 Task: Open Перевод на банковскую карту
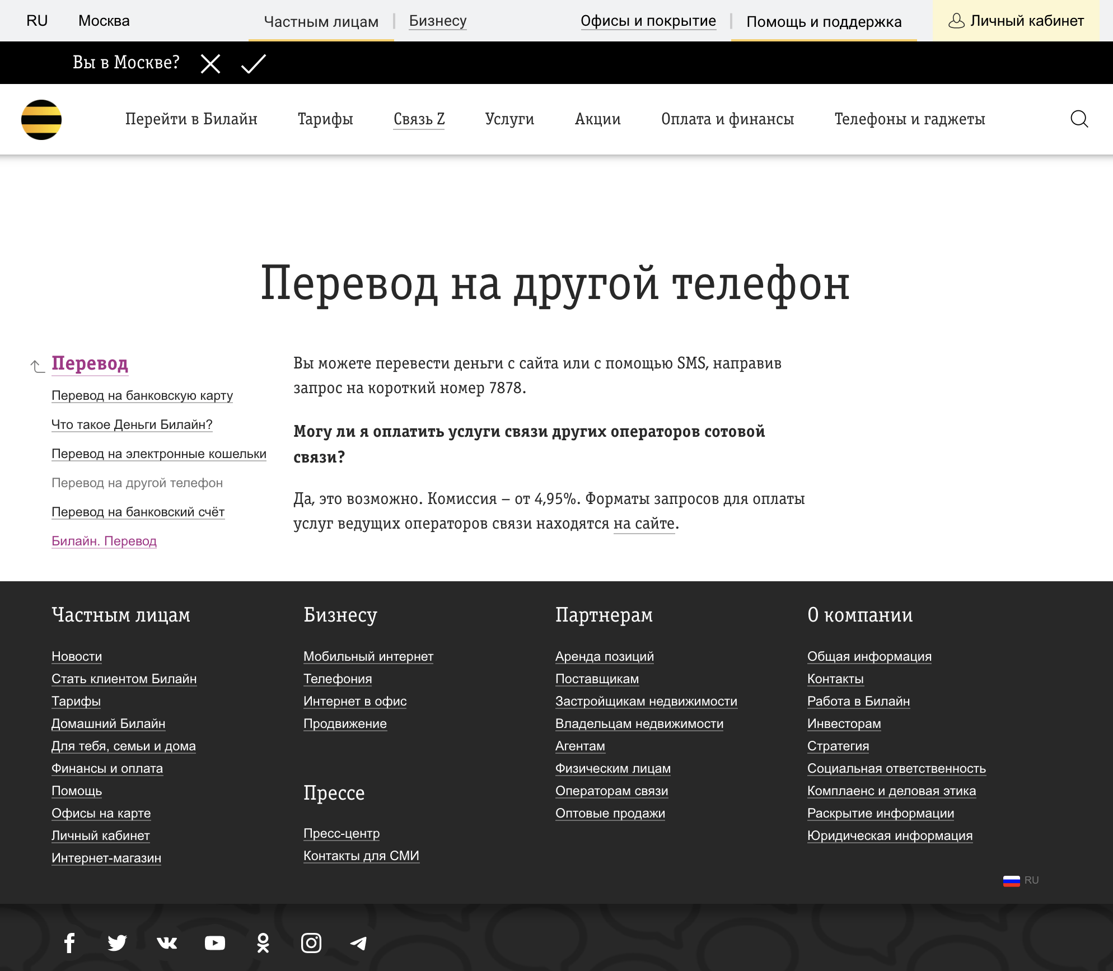(142, 395)
